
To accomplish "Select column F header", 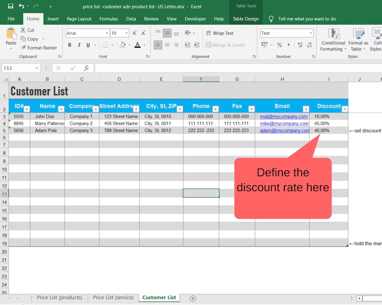I will pyautogui.click(x=201, y=79).
